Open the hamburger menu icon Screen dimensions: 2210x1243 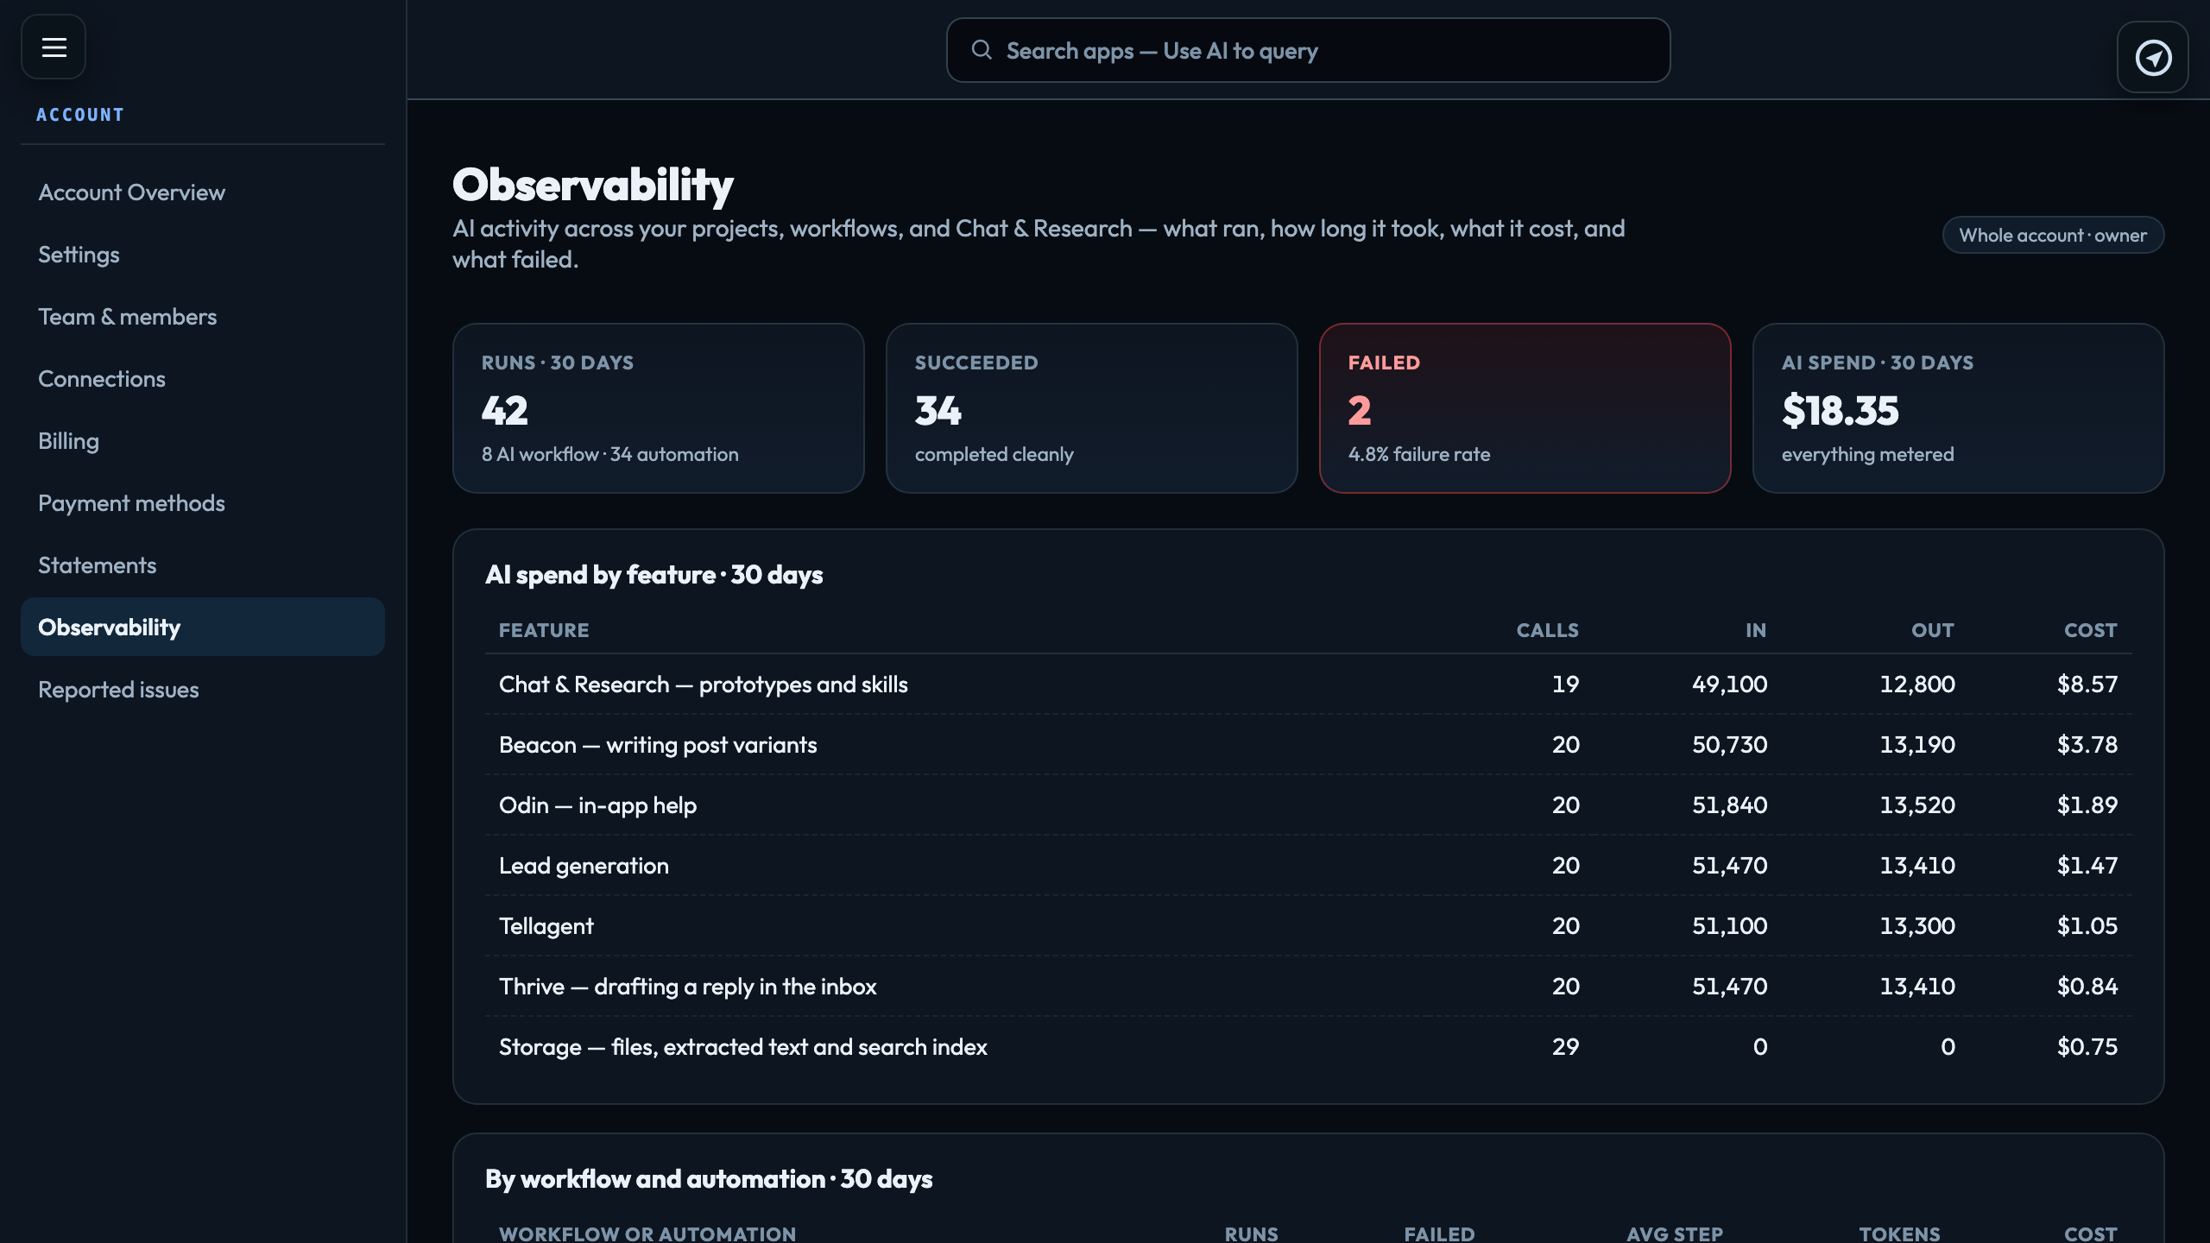pos(54,47)
